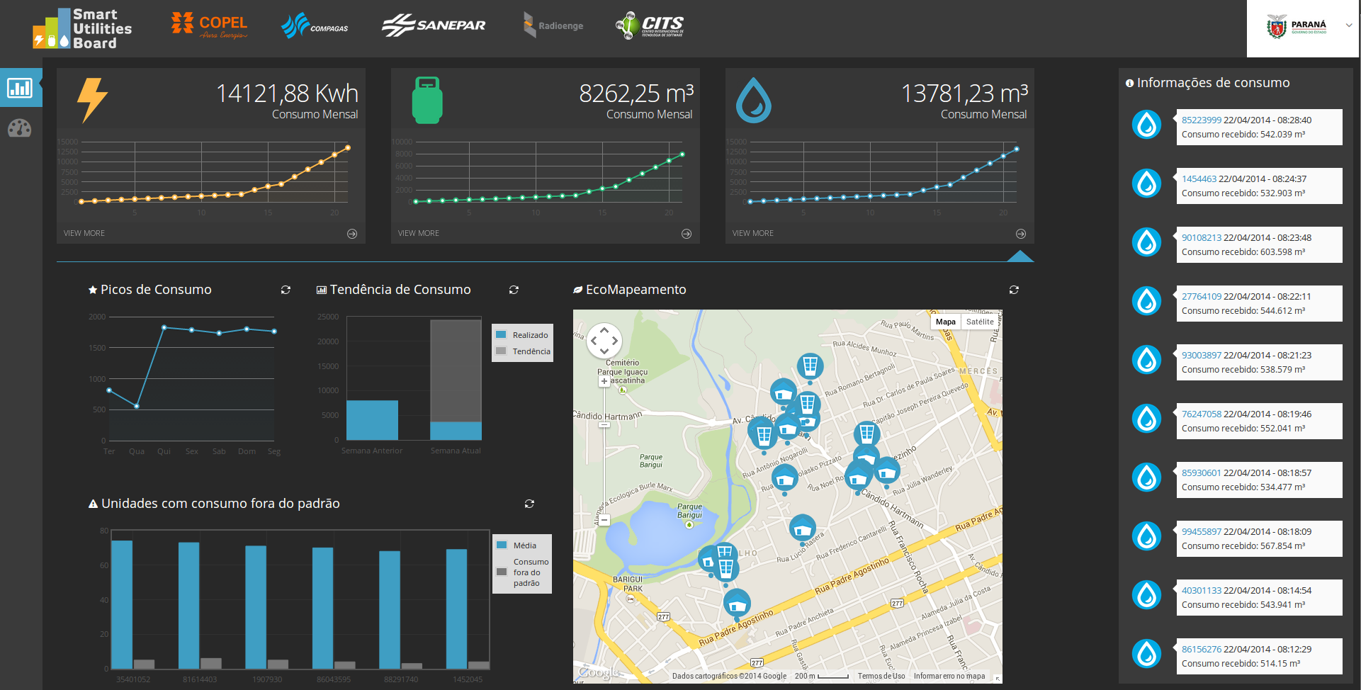This screenshot has height=690, width=1361.
Task: Click water icon beside entry 27764109
Action: click(x=1146, y=301)
